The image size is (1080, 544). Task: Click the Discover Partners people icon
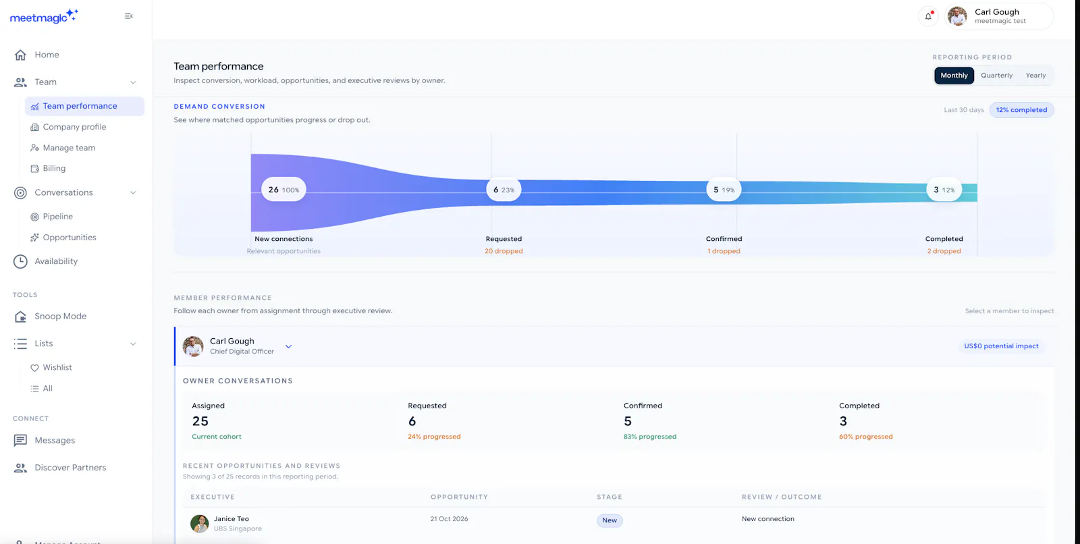[21, 468]
